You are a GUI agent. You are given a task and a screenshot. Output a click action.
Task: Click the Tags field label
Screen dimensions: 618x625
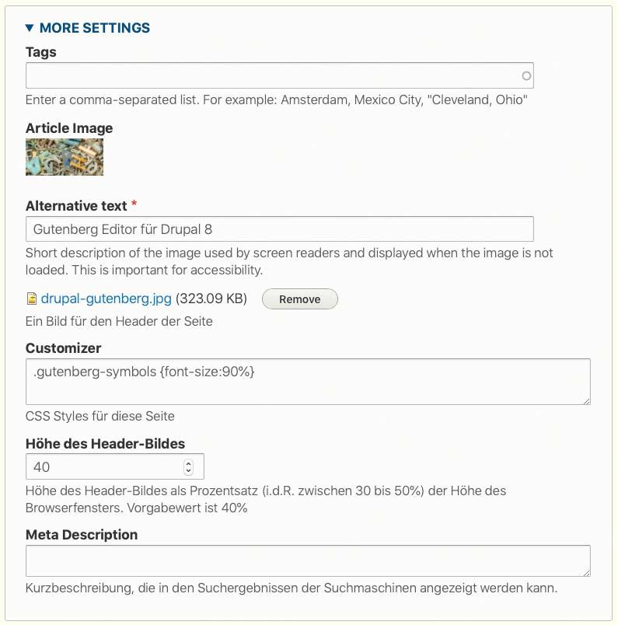pos(40,52)
